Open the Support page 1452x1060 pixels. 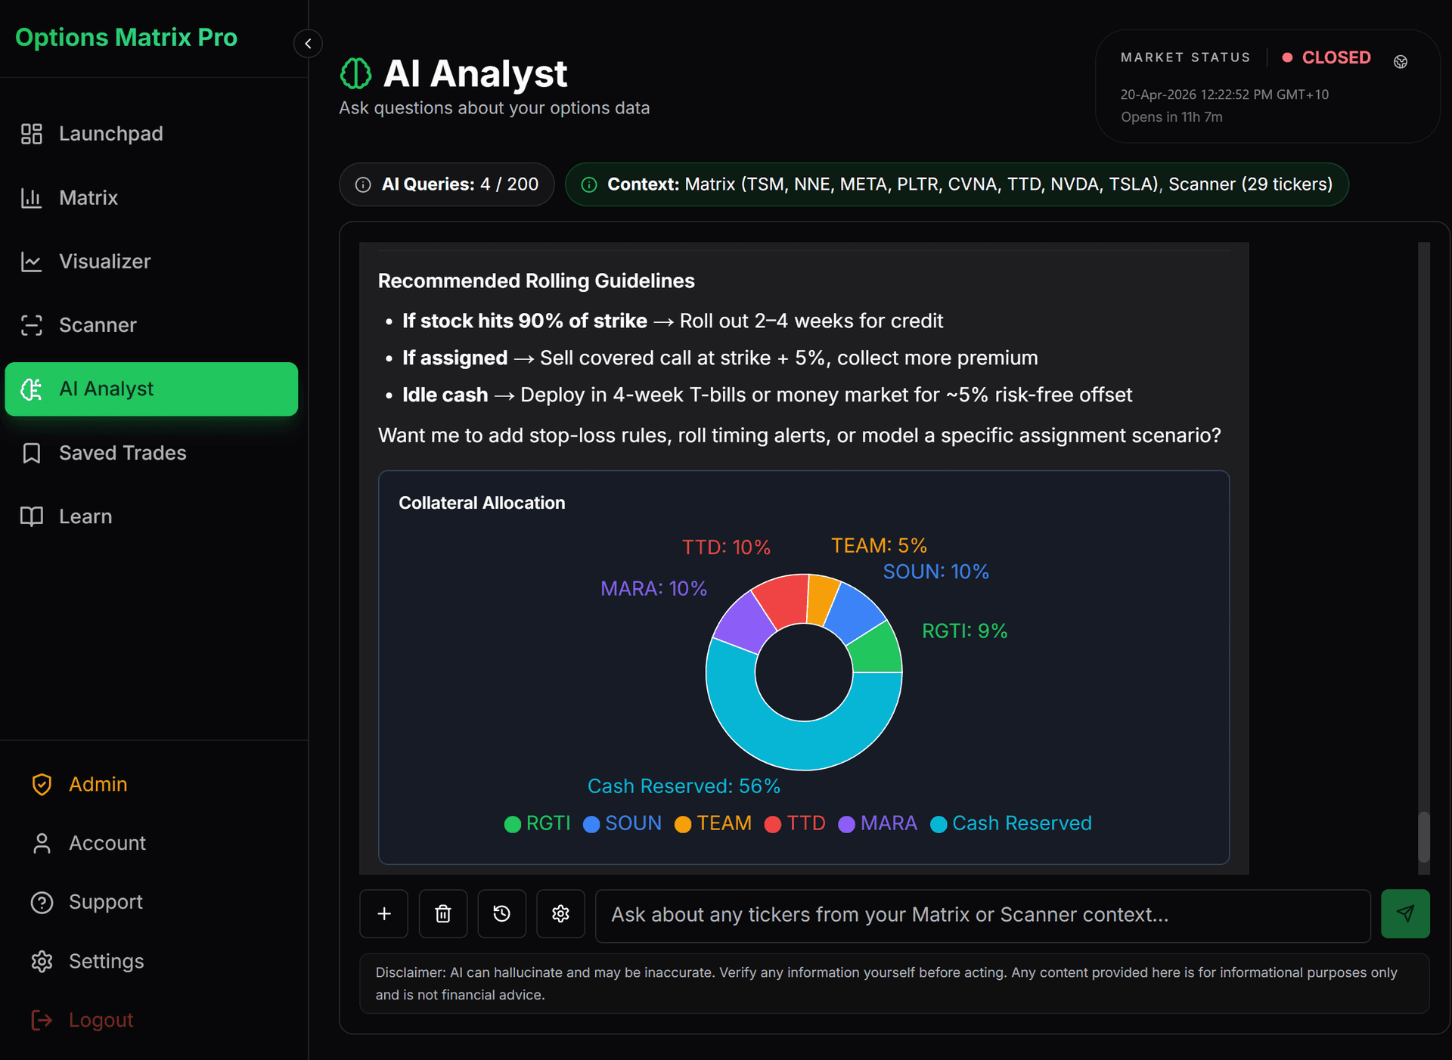click(106, 902)
